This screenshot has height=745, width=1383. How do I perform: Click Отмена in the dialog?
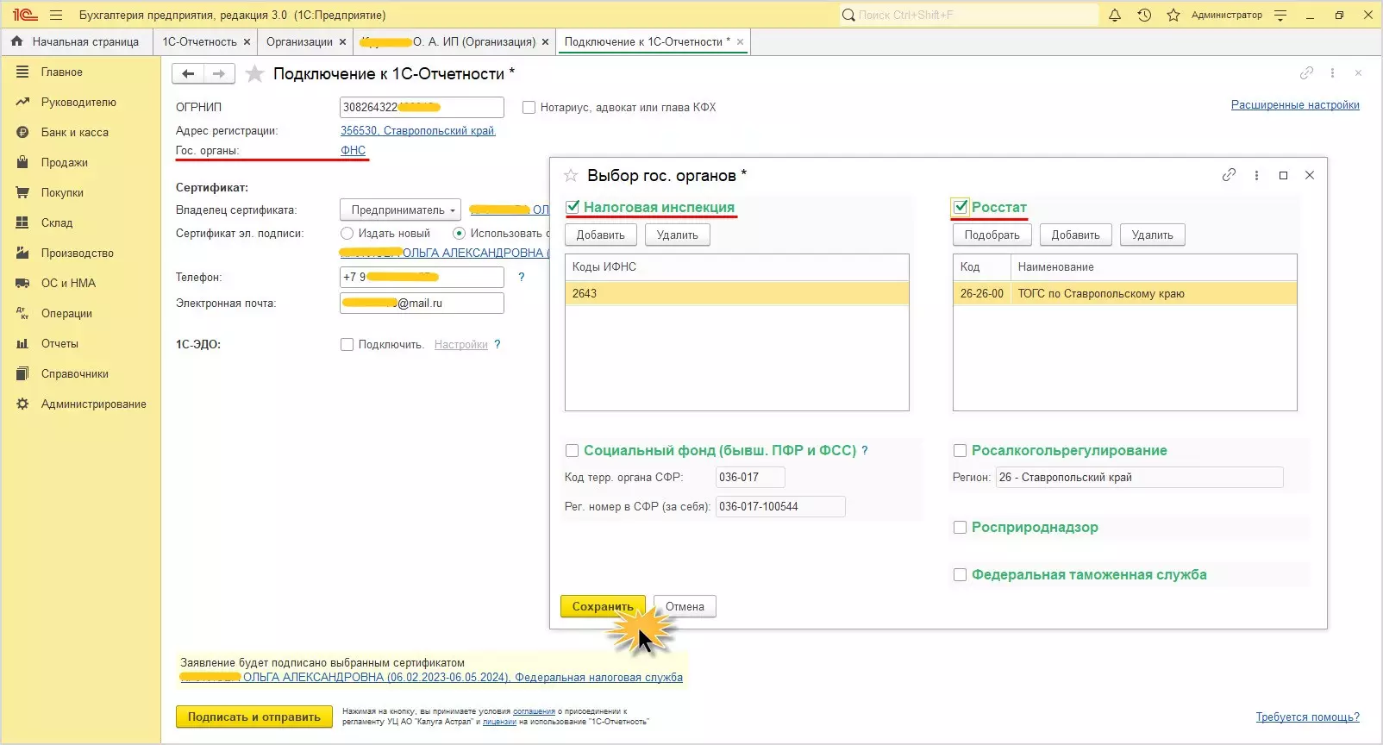[x=685, y=606]
